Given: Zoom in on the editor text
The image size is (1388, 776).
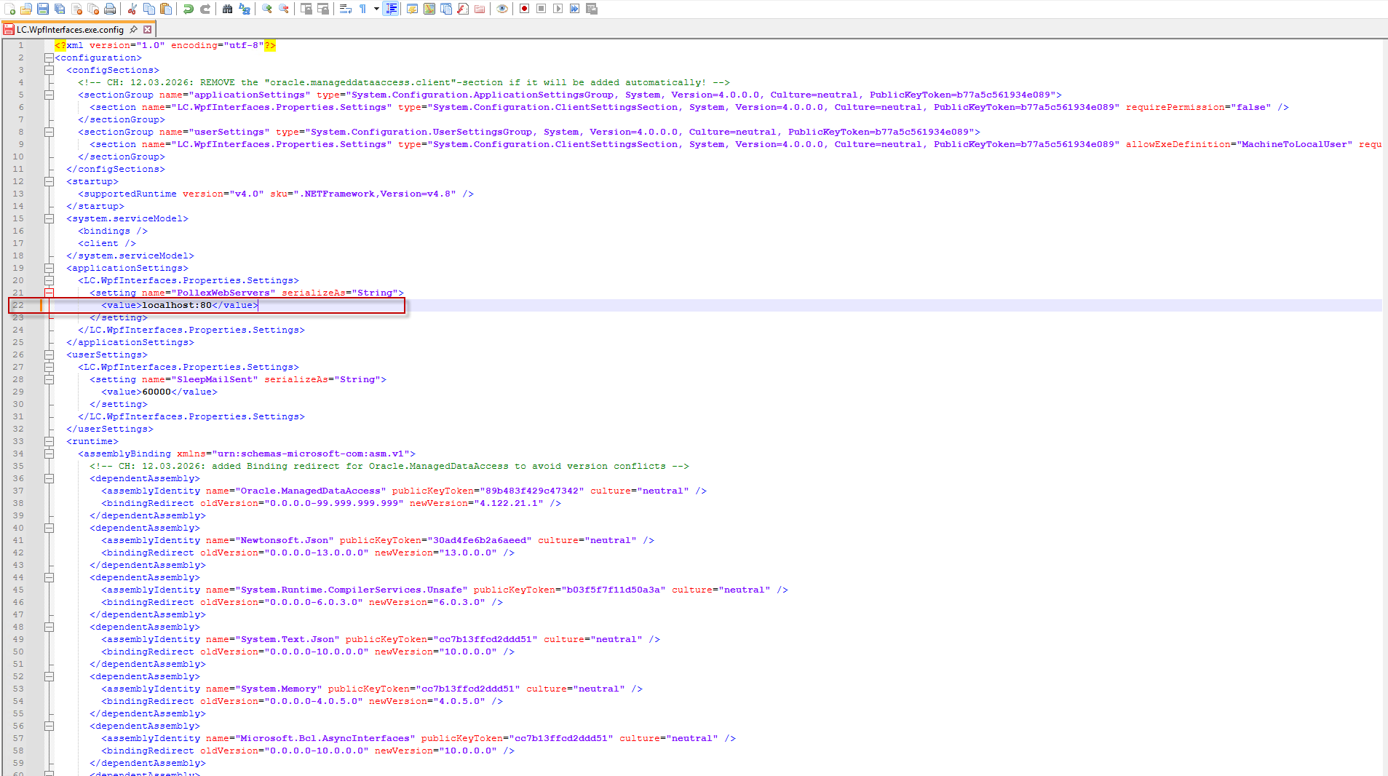Looking at the screenshot, I should point(267,9).
